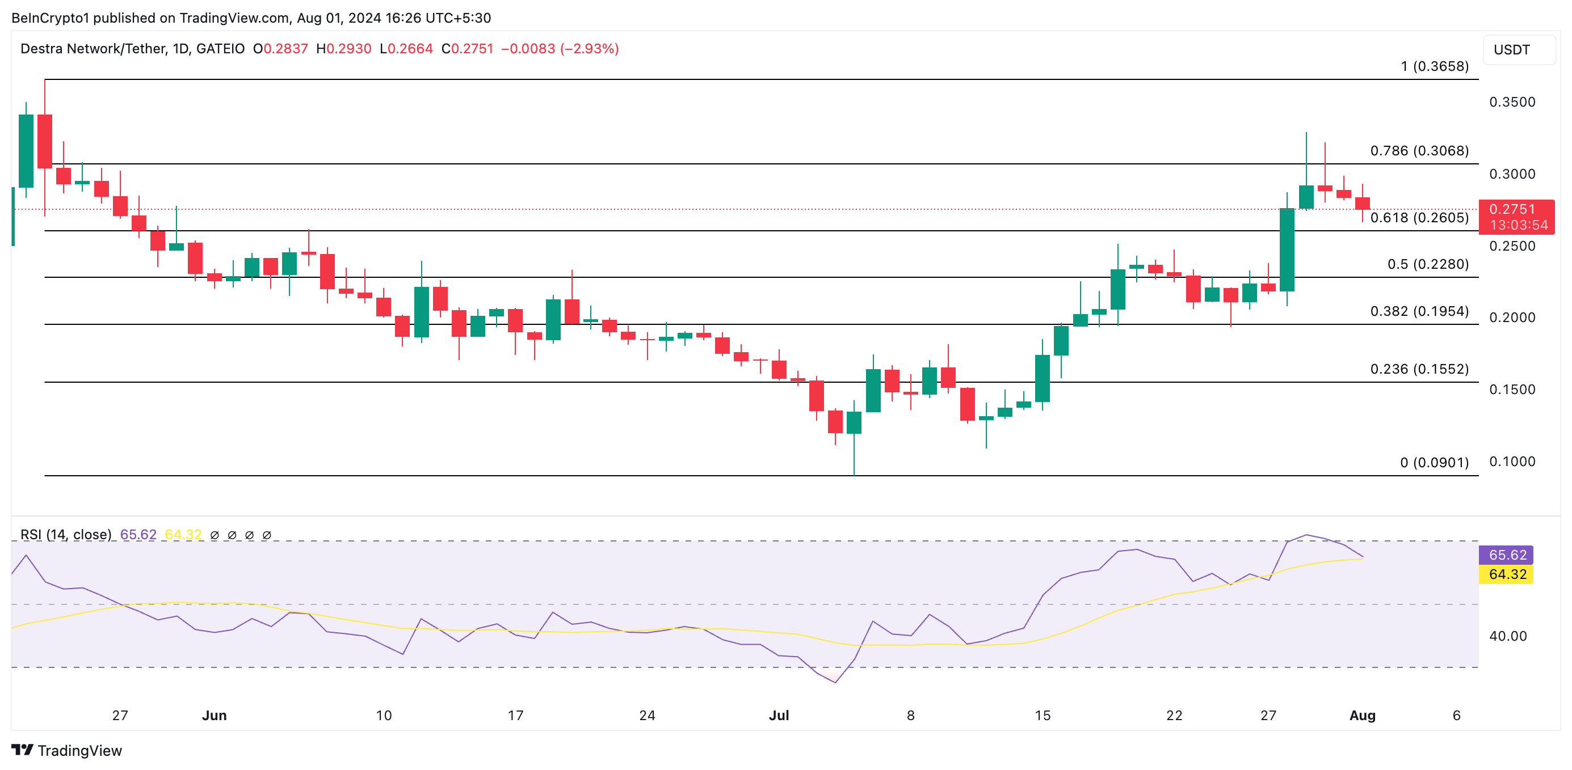Click the 0.382 (0.1954) retracement label
Image resolution: width=1572 pixels, height=770 pixels.
[1419, 311]
